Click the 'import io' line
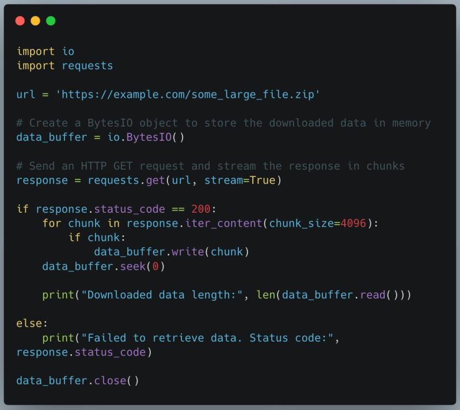Screen dimensions: 460x410 click(x=45, y=51)
